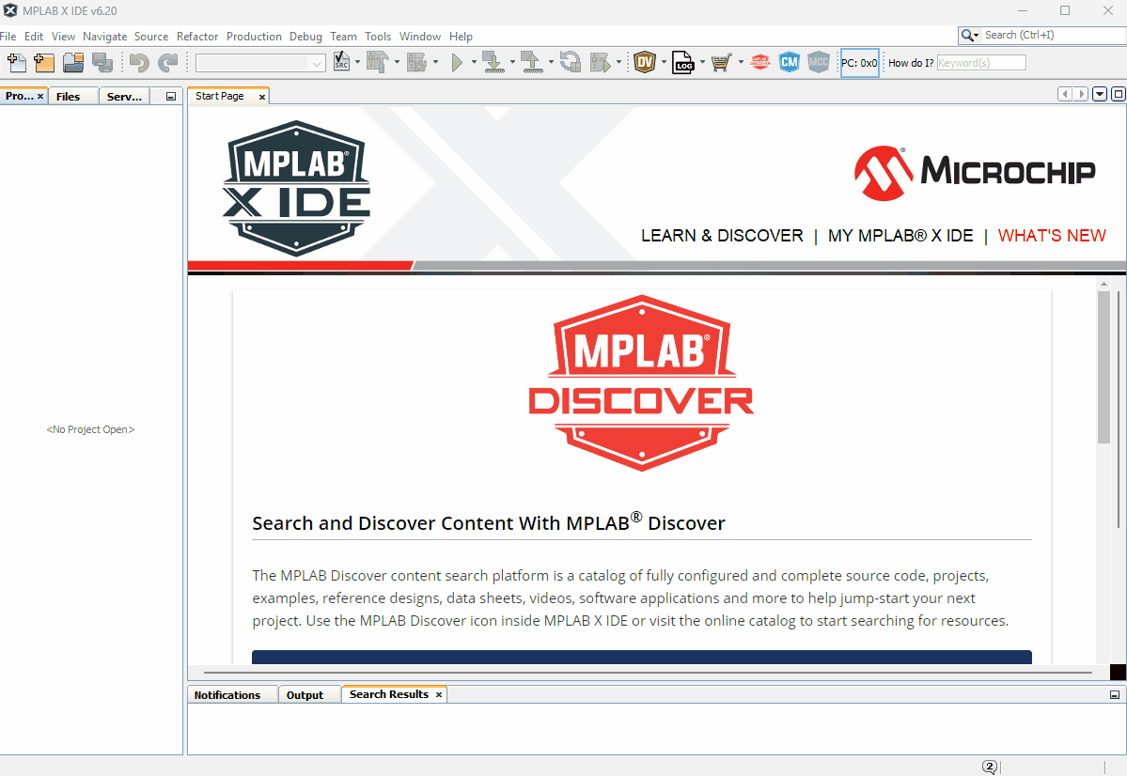This screenshot has height=776, width=1127.
Task: Open the Tools menu
Action: click(x=378, y=36)
